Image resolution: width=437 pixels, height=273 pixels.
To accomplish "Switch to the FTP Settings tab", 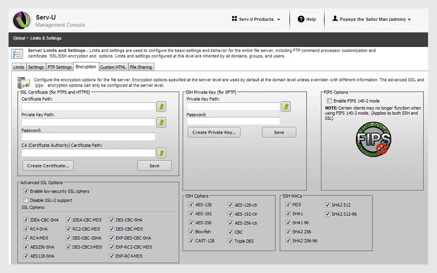I will click(x=59, y=67).
